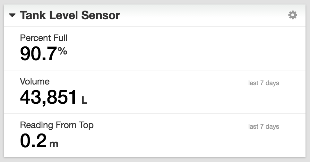Open the Volume row's last 7 days
The width and height of the screenshot is (310, 162).
[x=263, y=83]
